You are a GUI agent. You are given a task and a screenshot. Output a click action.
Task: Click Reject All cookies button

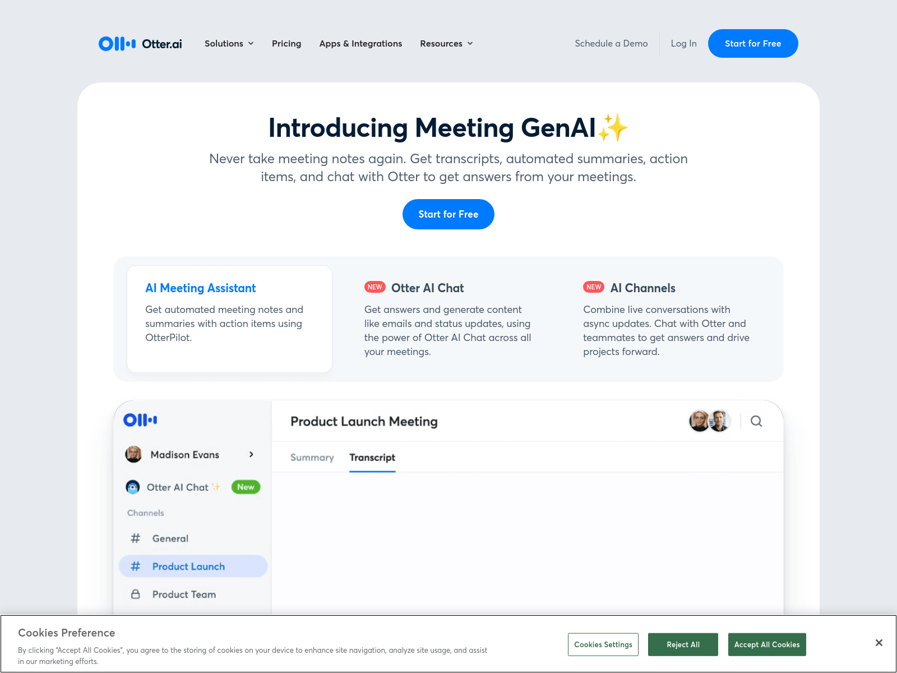(683, 644)
